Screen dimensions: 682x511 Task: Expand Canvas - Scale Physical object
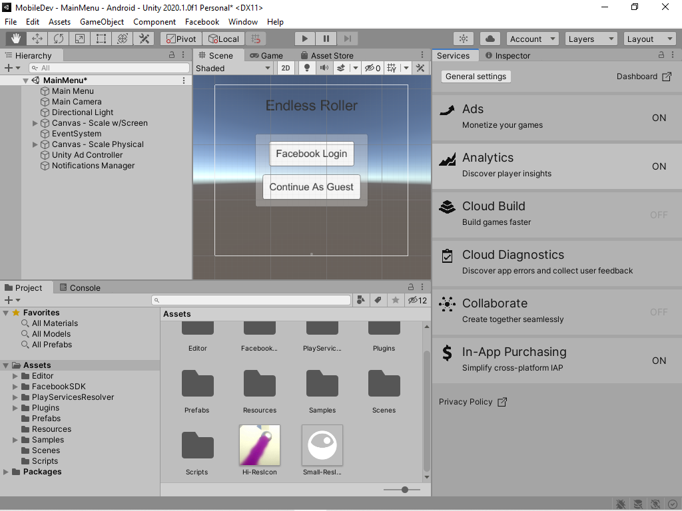(x=35, y=144)
